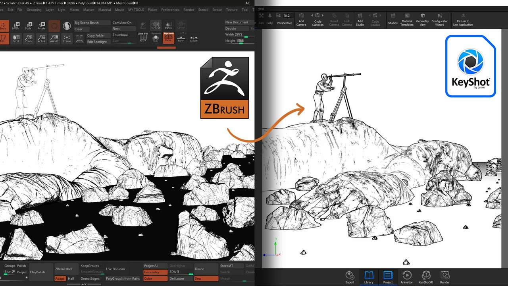Open the material sphere icon

coord(67,26)
